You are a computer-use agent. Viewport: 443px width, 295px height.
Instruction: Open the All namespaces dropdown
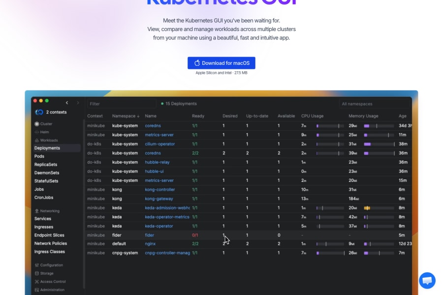(x=375, y=104)
